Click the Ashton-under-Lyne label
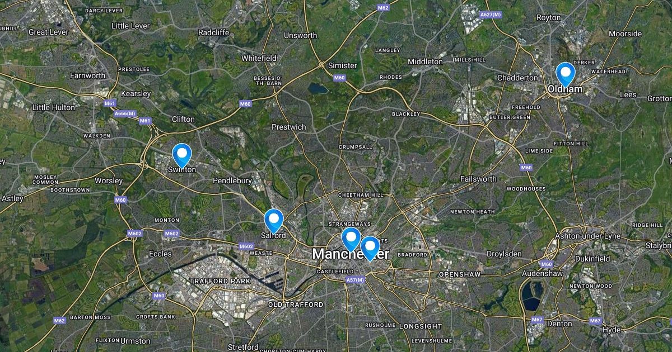 [588, 236]
